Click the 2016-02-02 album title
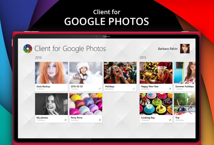The height and width of the screenshot is (145, 214). pos(77,86)
